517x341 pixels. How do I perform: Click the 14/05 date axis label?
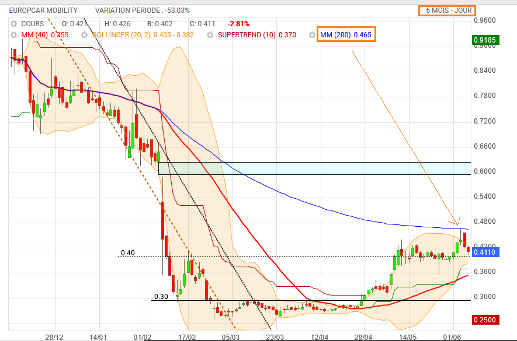click(408, 338)
